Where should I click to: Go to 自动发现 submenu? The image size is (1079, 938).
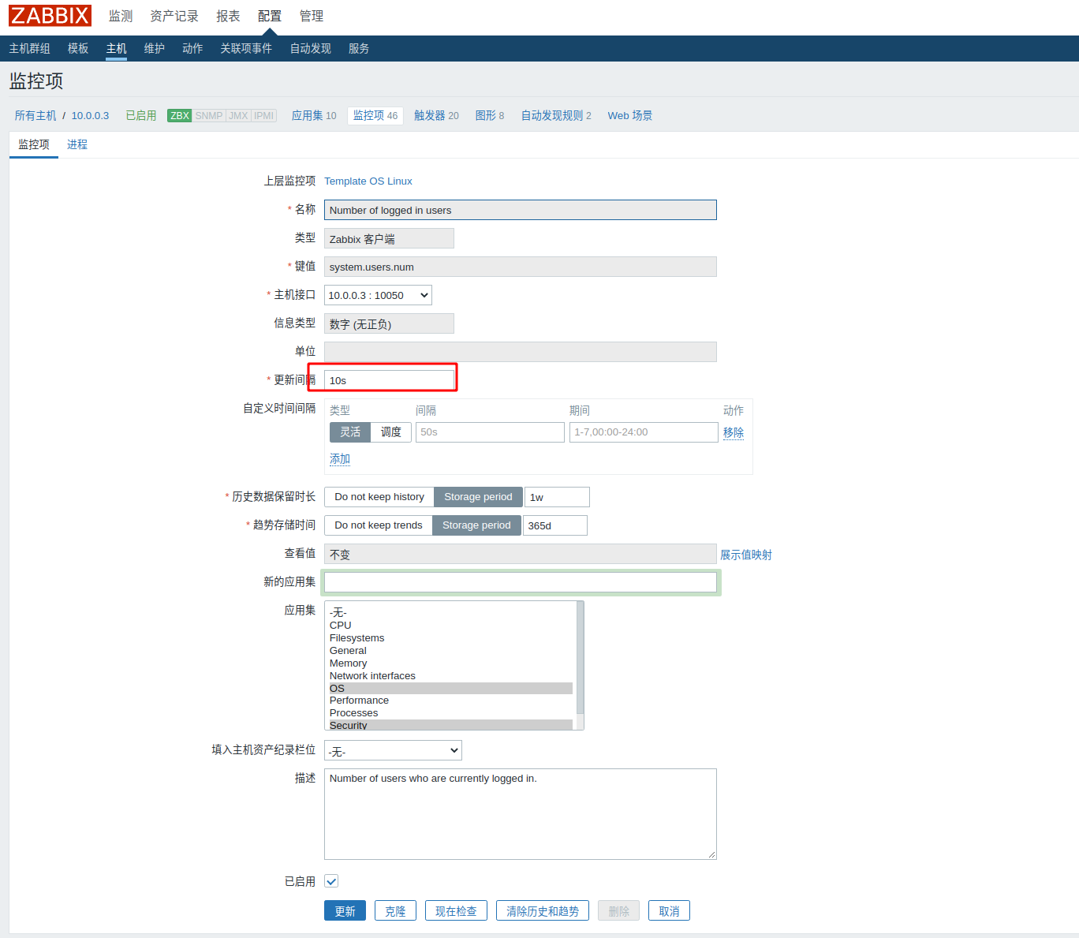[x=311, y=49]
